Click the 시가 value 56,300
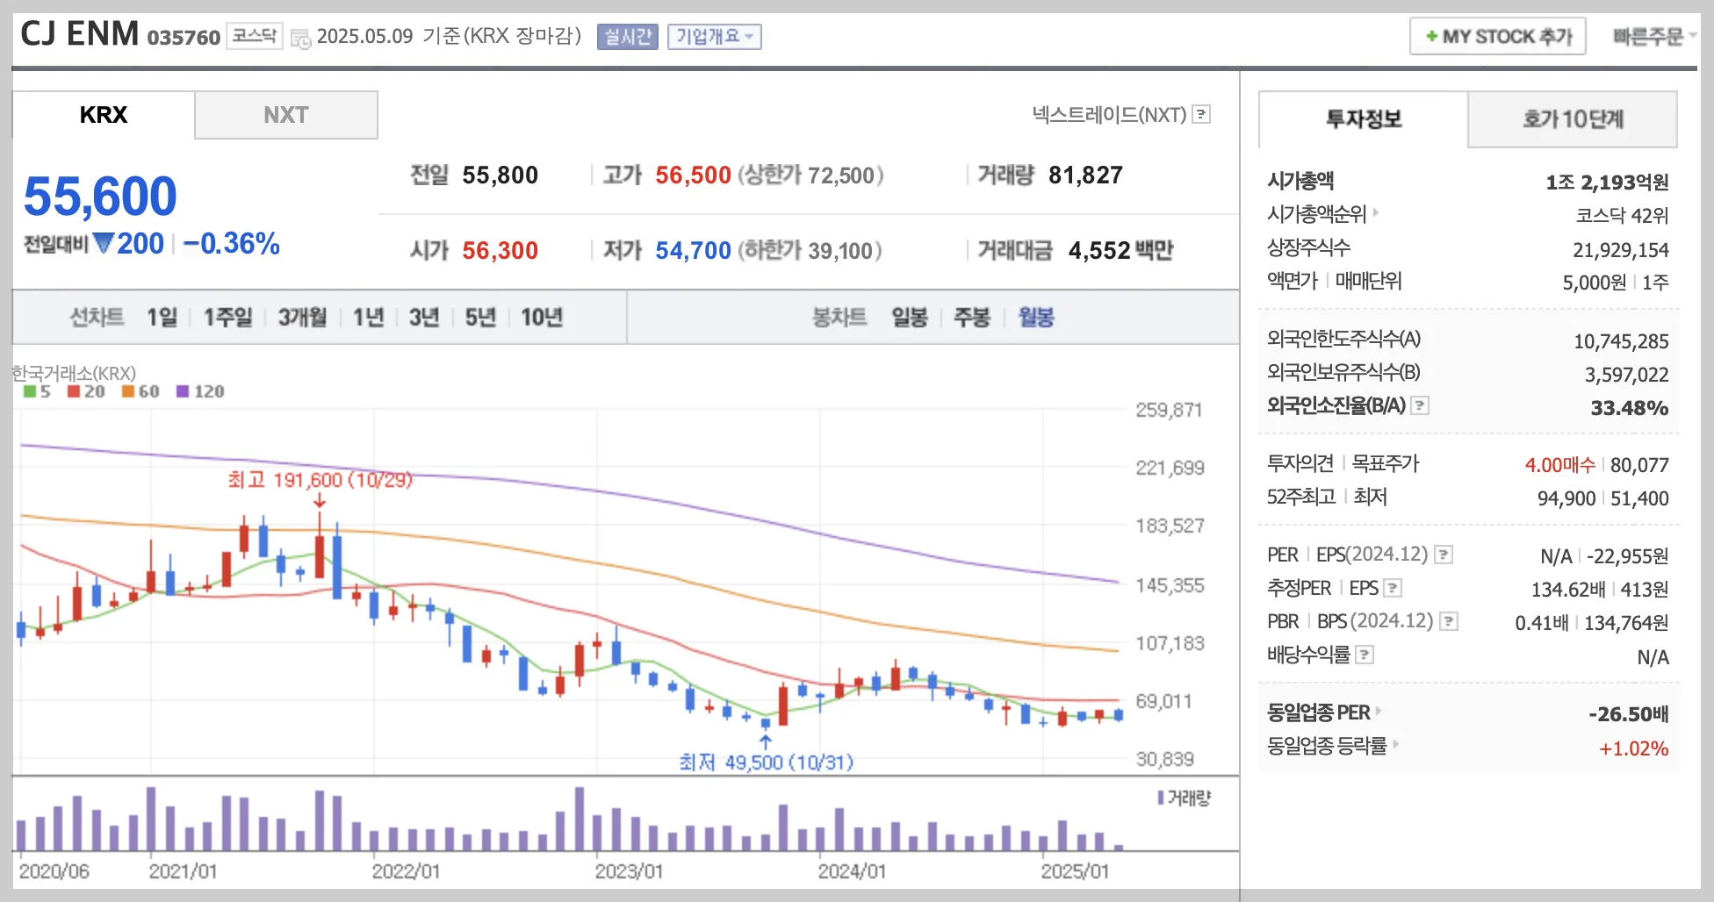Image resolution: width=1714 pixels, height=902 pixels. [500, 251]
